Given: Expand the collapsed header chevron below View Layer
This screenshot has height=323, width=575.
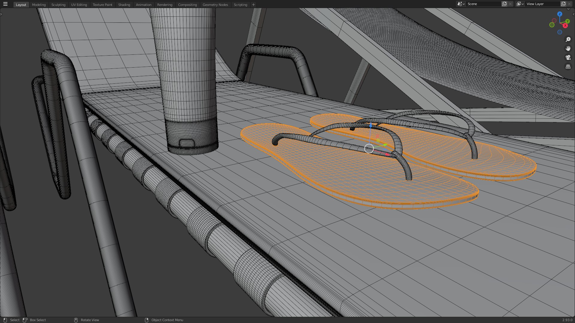Looking at the screenshot, I should tap(568, 9).
